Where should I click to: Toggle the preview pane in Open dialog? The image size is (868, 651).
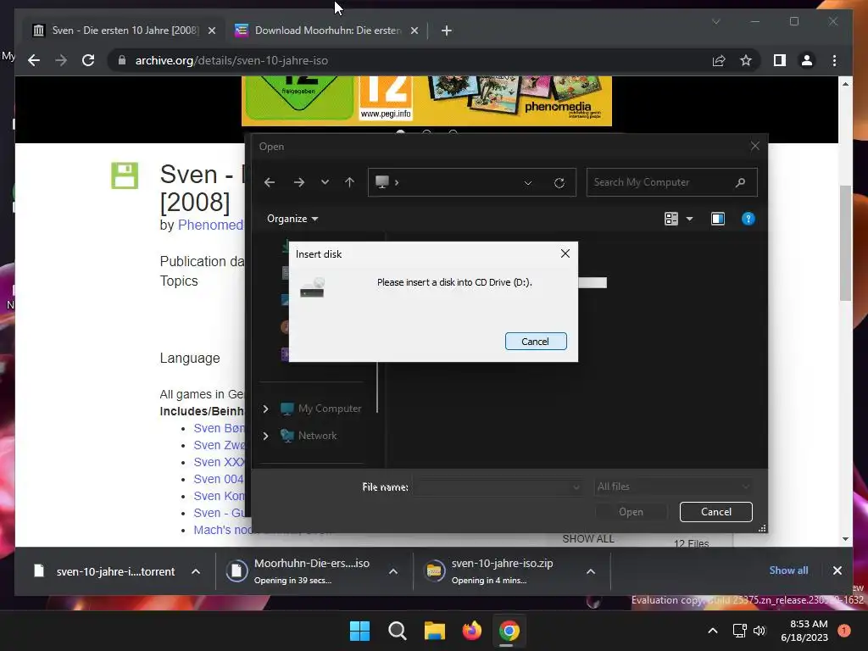[717, 219]
